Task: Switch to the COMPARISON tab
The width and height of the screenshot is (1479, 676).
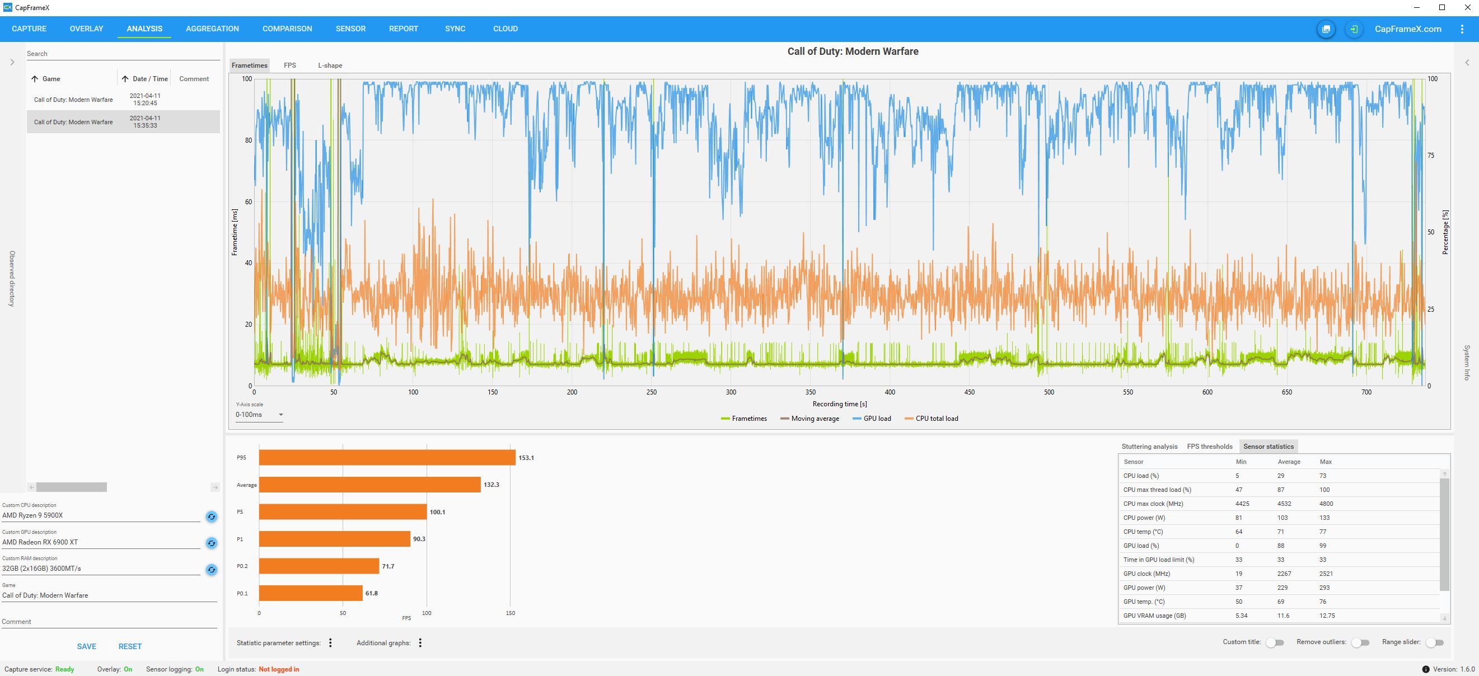Action: pos(287,29)
